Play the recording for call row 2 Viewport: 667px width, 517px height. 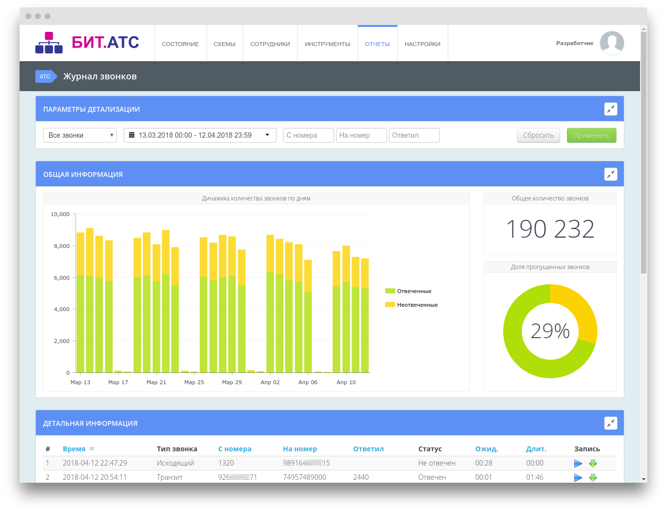tap(578, 478)
